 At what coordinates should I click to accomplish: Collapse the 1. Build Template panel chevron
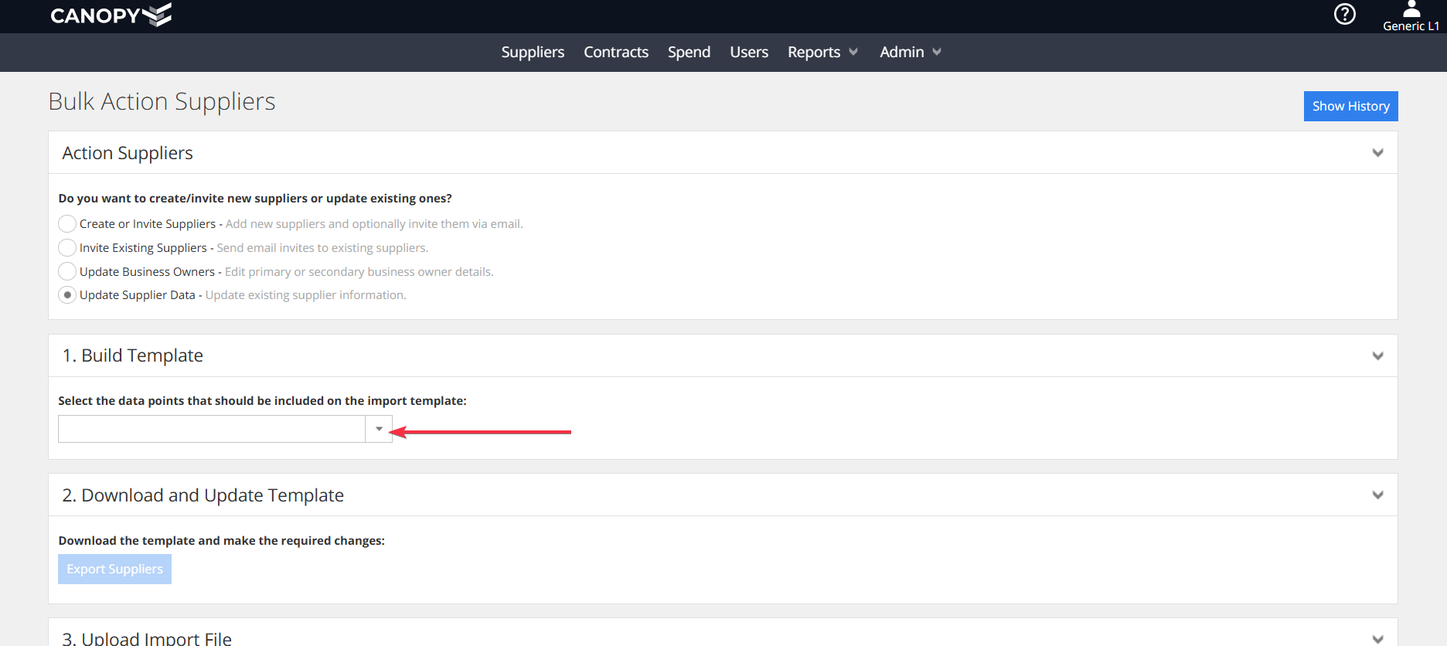coord(1377,355)
